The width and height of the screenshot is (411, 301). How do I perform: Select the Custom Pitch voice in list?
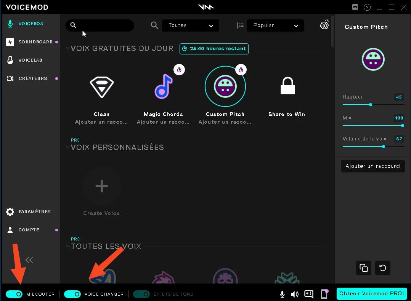pyautogui.click(x=225, y=86)
